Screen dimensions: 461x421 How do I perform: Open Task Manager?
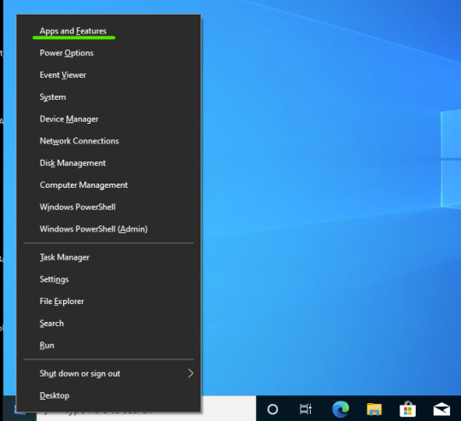(x=108, y=257)
